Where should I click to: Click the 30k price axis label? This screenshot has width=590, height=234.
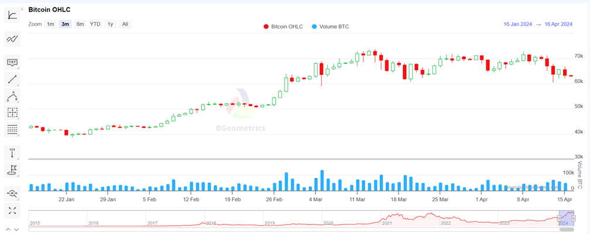click(579, 157)
